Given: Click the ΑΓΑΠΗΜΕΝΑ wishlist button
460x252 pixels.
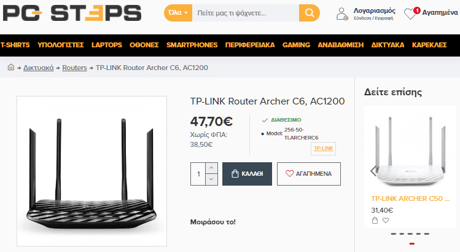Looking at the screenshot, I should 309,174.
